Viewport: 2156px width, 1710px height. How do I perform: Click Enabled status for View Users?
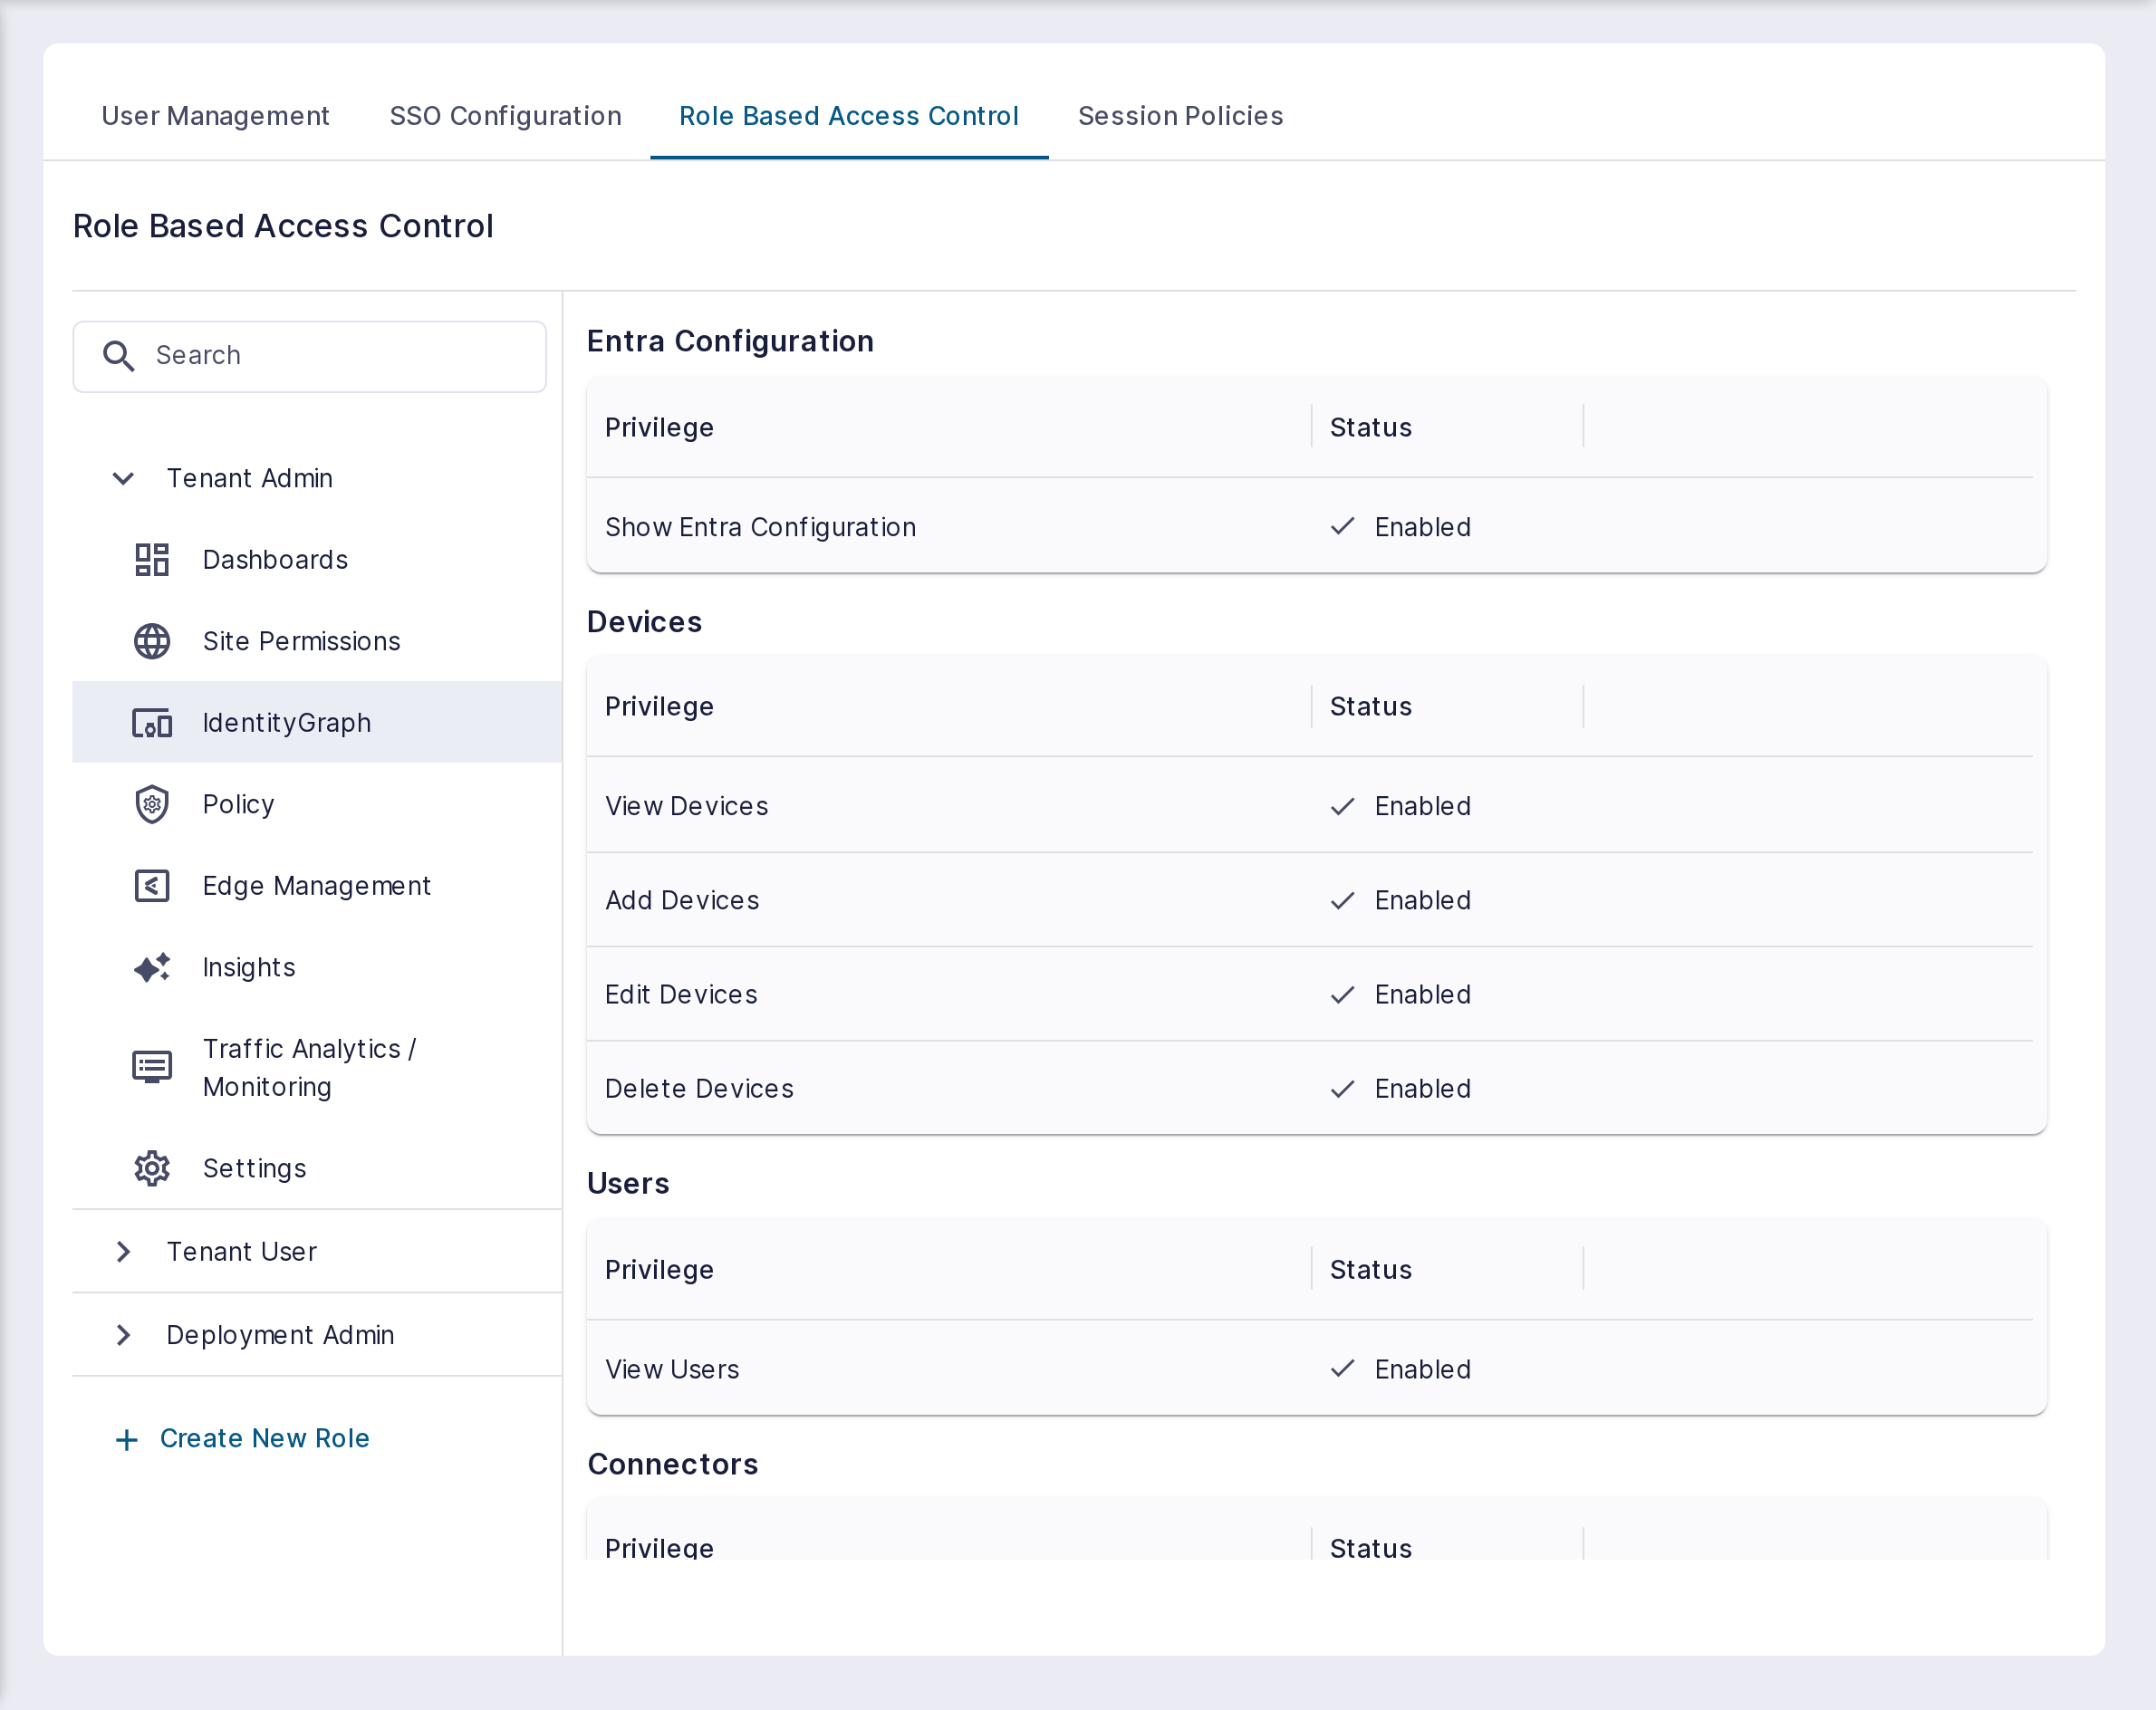(x=1422, y=1369)
